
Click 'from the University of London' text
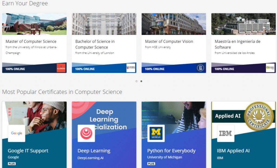(95, 53)
